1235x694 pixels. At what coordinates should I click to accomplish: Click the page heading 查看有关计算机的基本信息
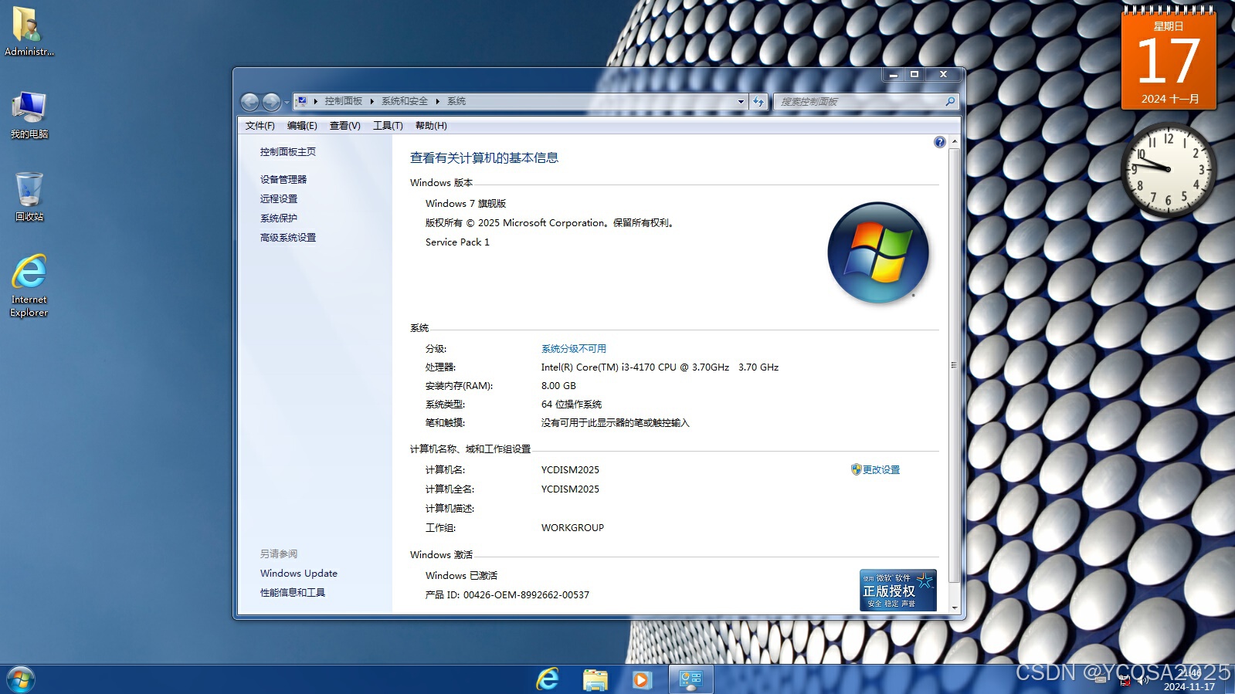484,157
